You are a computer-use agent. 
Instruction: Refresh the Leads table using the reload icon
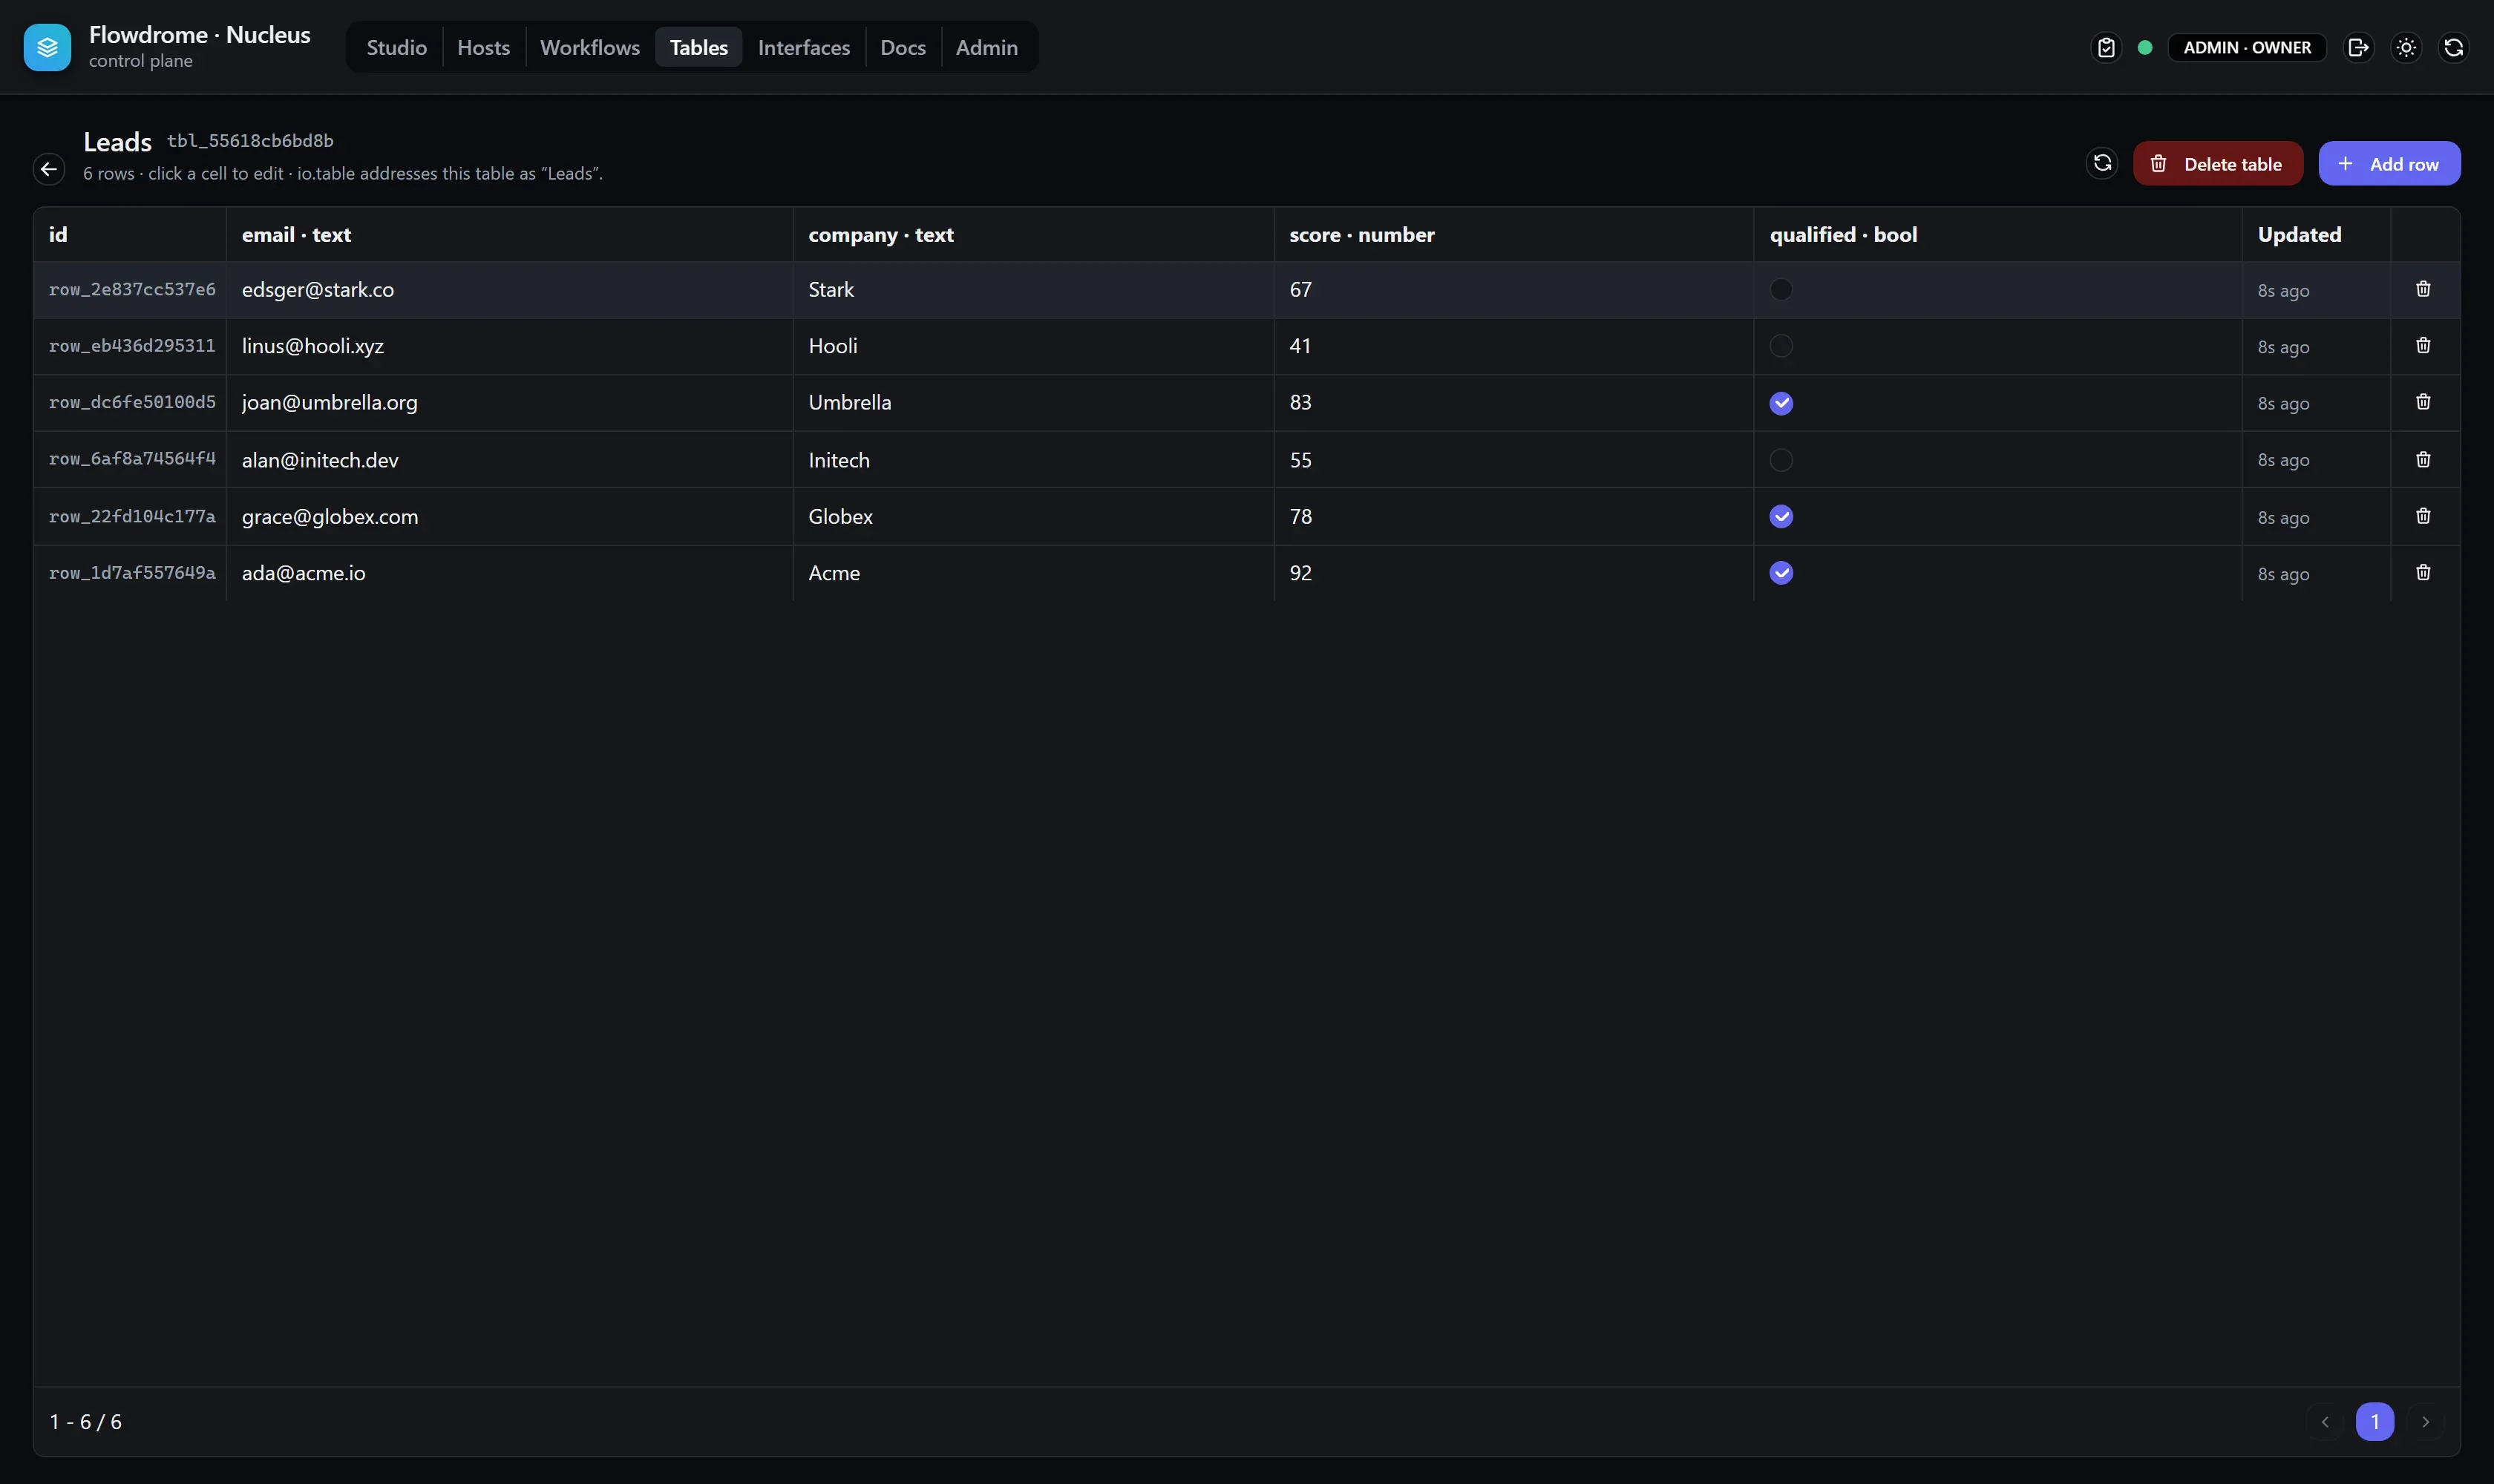2102,163
